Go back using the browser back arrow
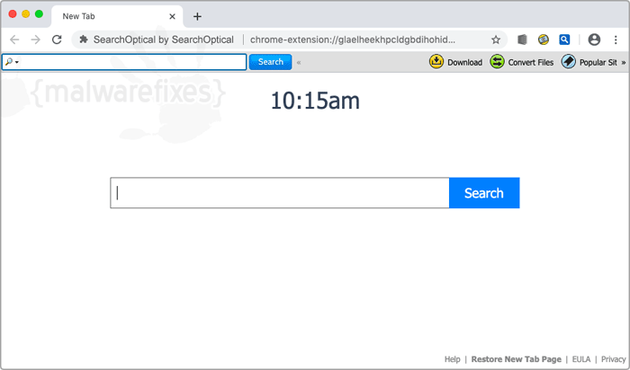 click(14, 40)
